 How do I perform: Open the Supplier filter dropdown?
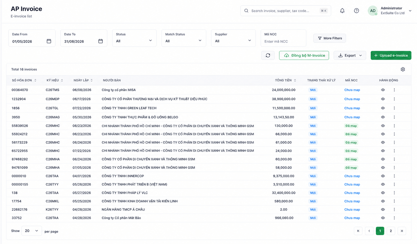coord(233,38)
